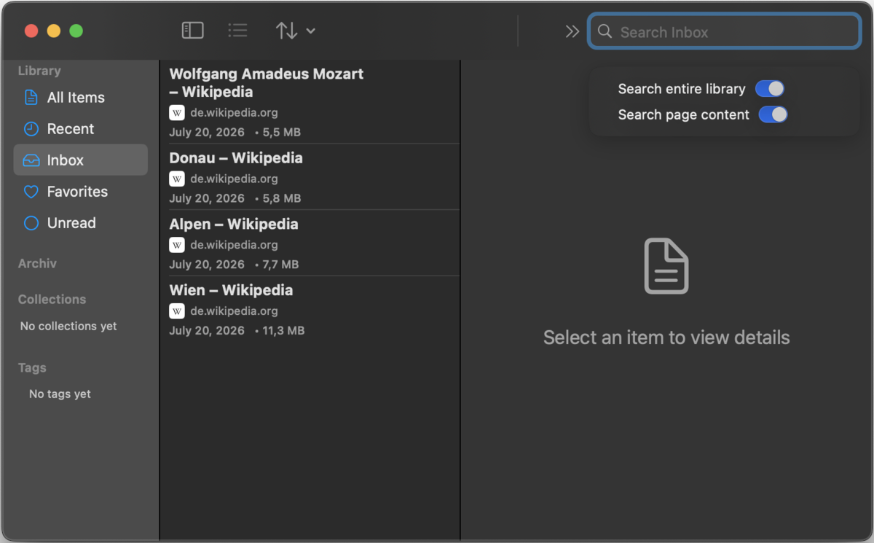This screenshot has width=874, height=543.
Task: Click the yellow minimize window button
Action: (54, 31)
